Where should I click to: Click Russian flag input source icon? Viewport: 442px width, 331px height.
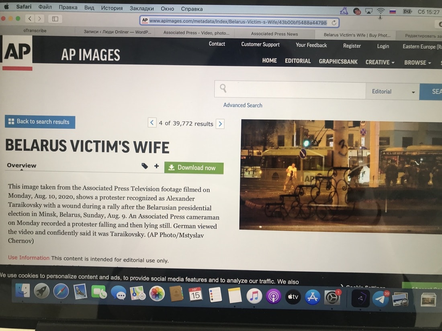(393, 12)
